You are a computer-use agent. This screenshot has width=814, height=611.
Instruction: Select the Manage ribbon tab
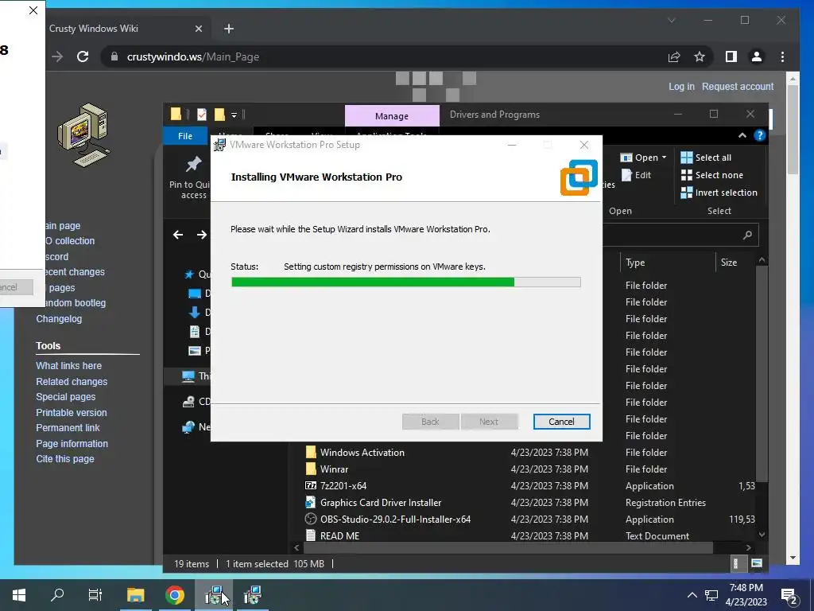coord(391,116)
